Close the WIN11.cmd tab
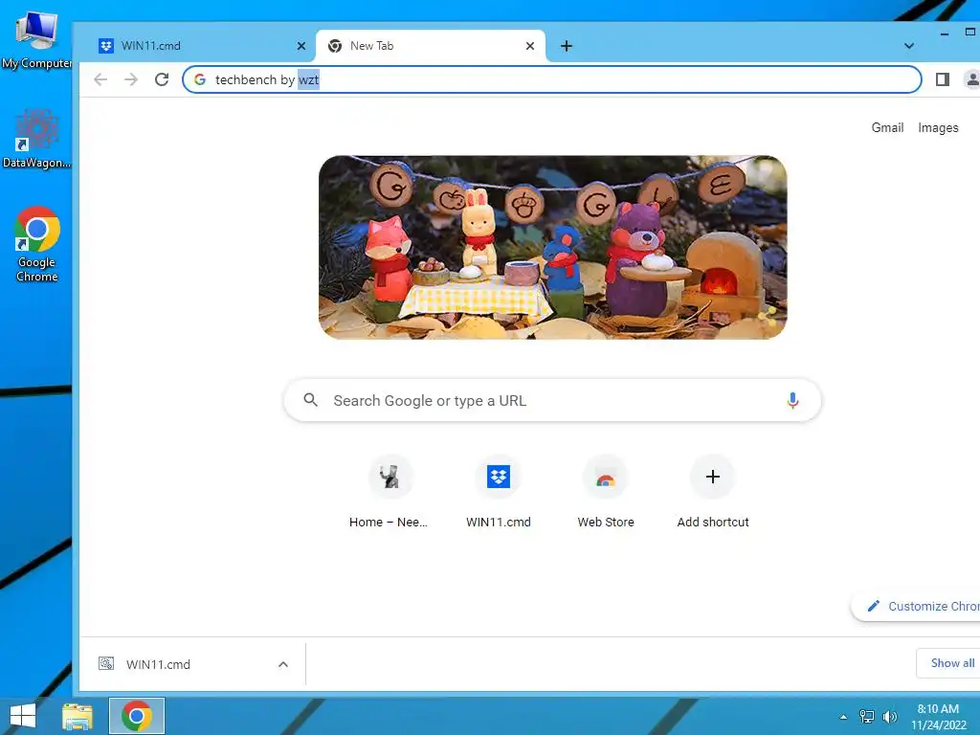 [301, 46]
